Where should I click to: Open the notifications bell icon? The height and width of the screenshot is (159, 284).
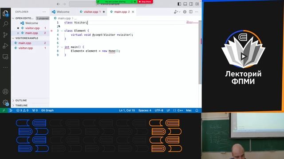click(x=197, y=110)
